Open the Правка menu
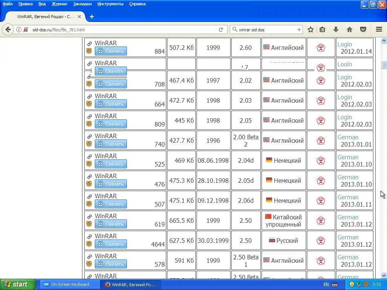The width and height of the screenshot is (387, 290). (25, 4)
